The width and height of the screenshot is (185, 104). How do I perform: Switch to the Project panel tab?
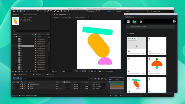pyautogui.click(x=15, y=15)
